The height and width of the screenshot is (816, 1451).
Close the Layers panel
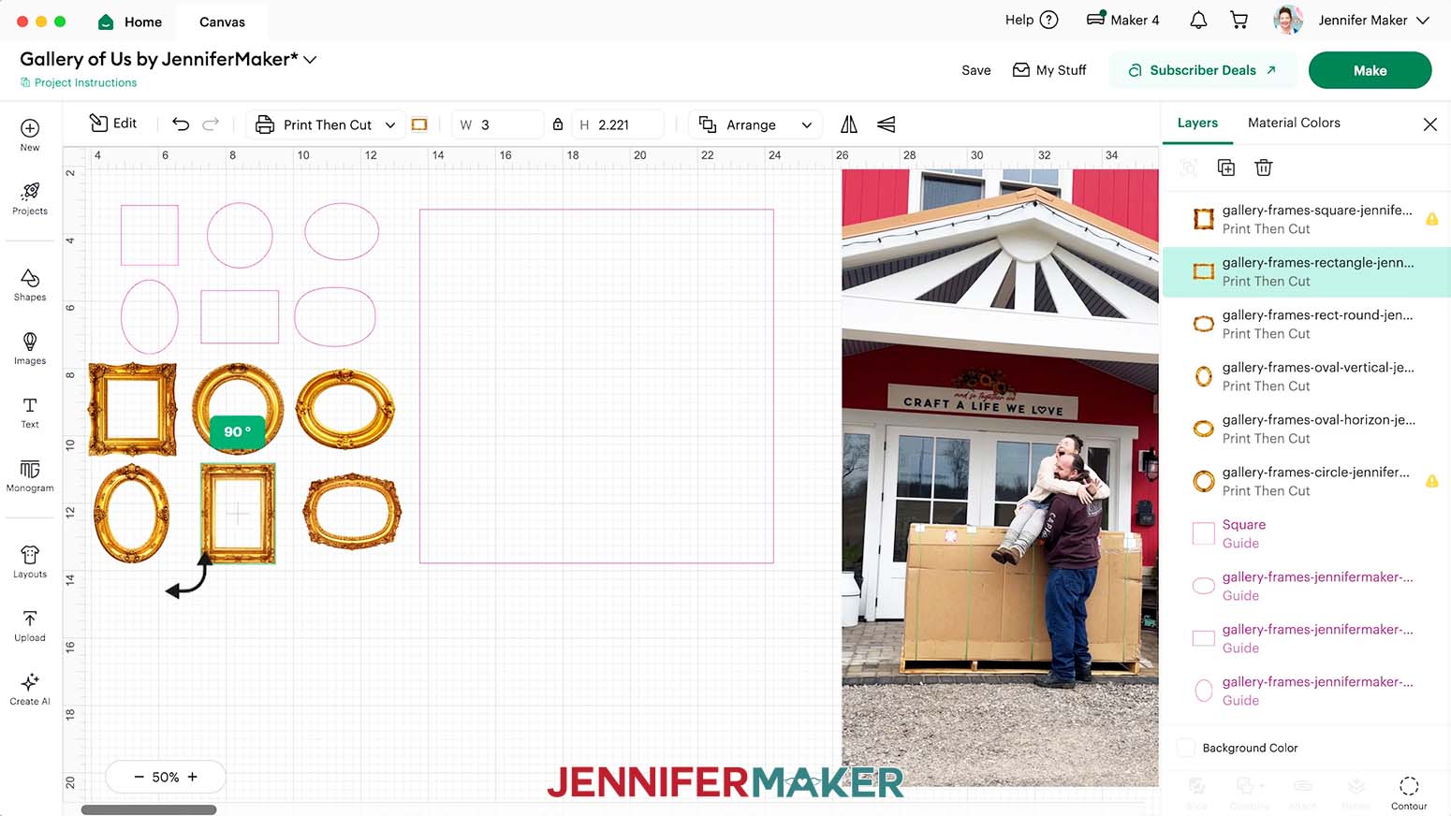(x=1429, y=124)
